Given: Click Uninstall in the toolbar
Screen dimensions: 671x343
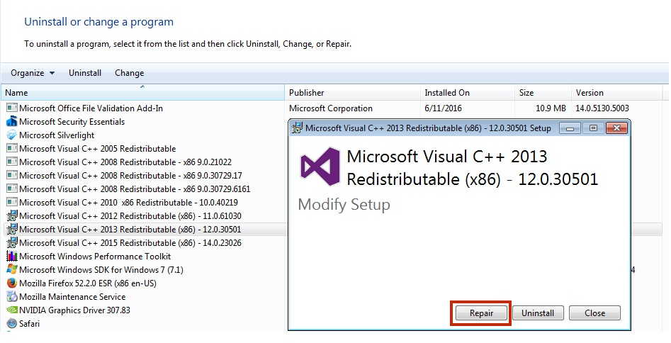Looking at the screenshot, I should click(85, 73).
